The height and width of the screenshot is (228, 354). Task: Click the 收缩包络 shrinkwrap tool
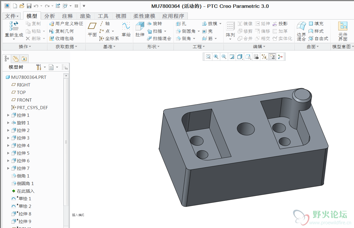(61, 39)
